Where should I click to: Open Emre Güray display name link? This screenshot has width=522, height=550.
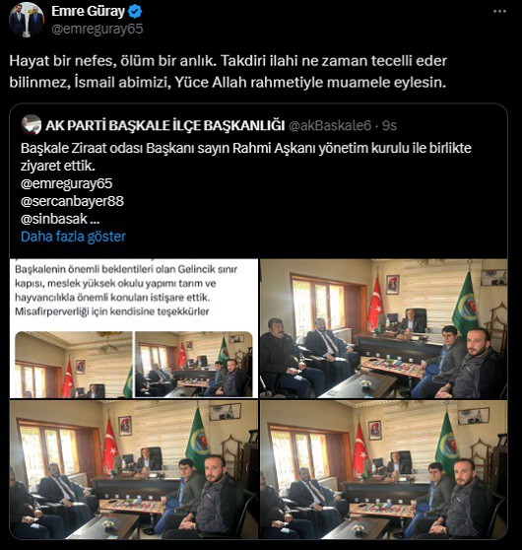tap(88, 11)
